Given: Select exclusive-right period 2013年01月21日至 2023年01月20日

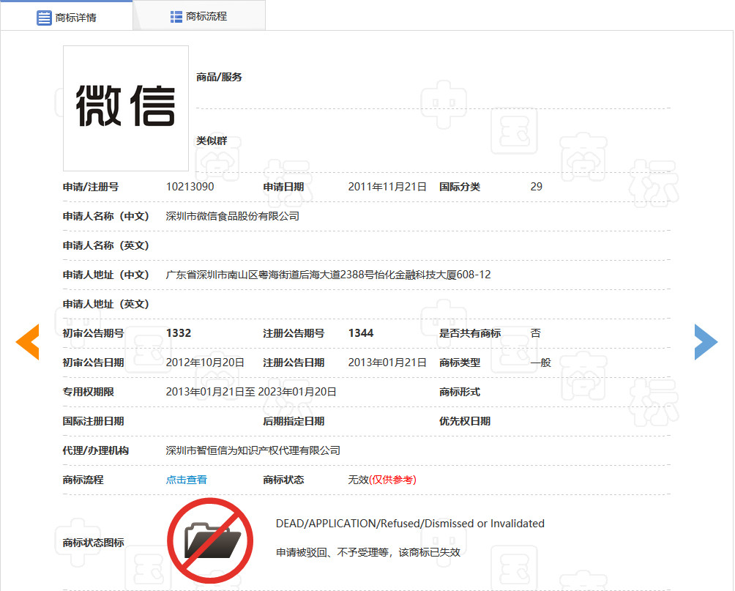Looking at the screenshot, I should [251, 392].
